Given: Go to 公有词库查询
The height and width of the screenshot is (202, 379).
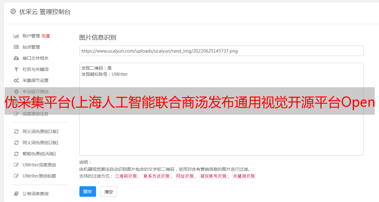Looking at the screenshot, I should click(x=36, y=194).
